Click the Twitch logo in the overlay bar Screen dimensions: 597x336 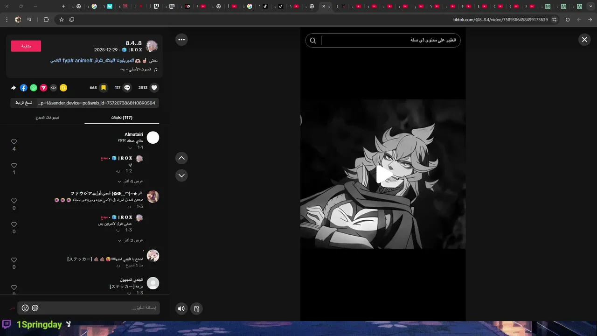pyautogui.click(x=7, y=324)
